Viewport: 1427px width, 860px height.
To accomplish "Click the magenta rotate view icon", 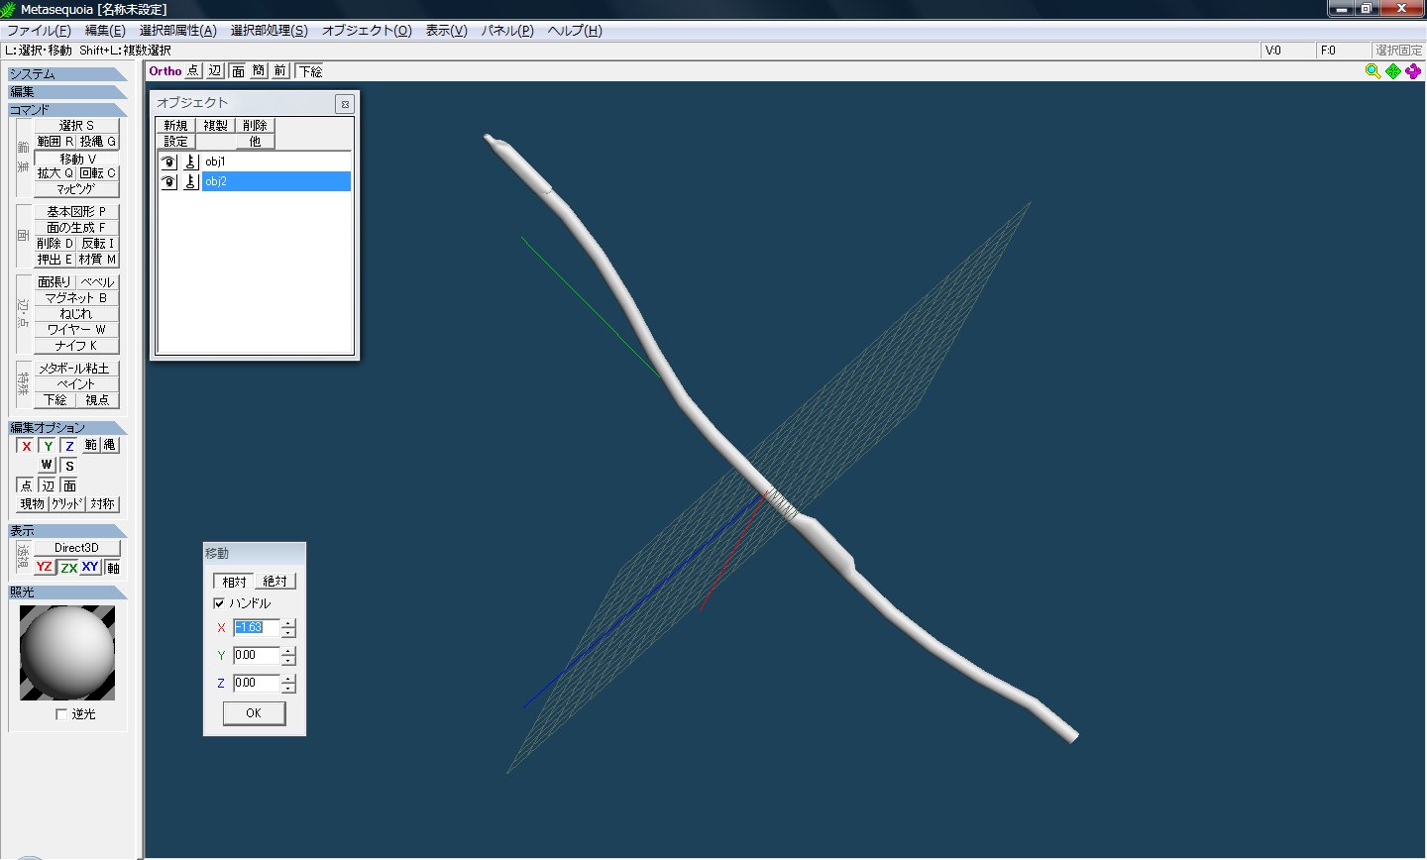I will point(1413,71).
